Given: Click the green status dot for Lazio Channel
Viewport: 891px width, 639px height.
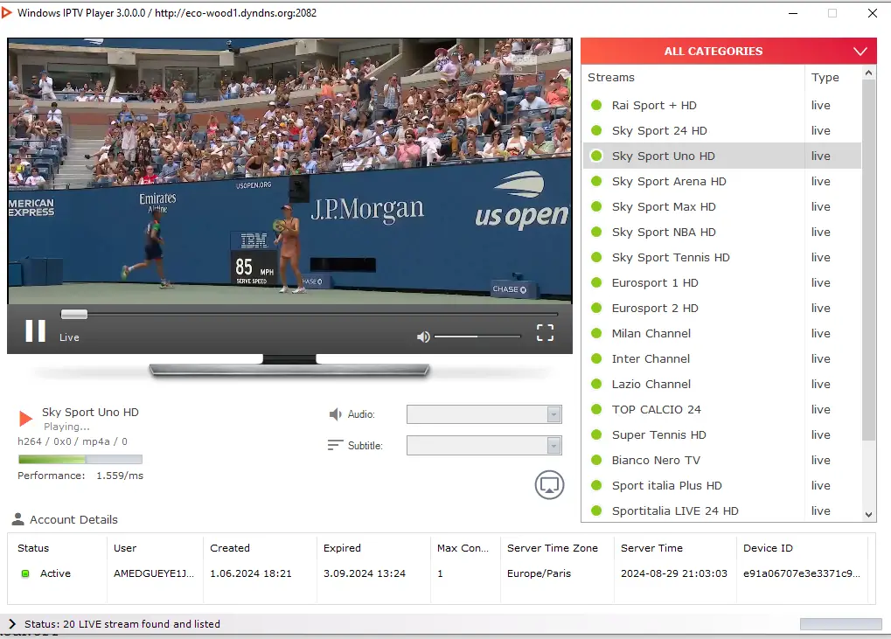Looking at the screenshot, I should (x=596, y=384).
